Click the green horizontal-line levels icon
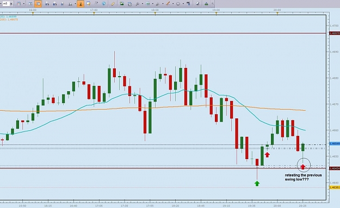 147,4
